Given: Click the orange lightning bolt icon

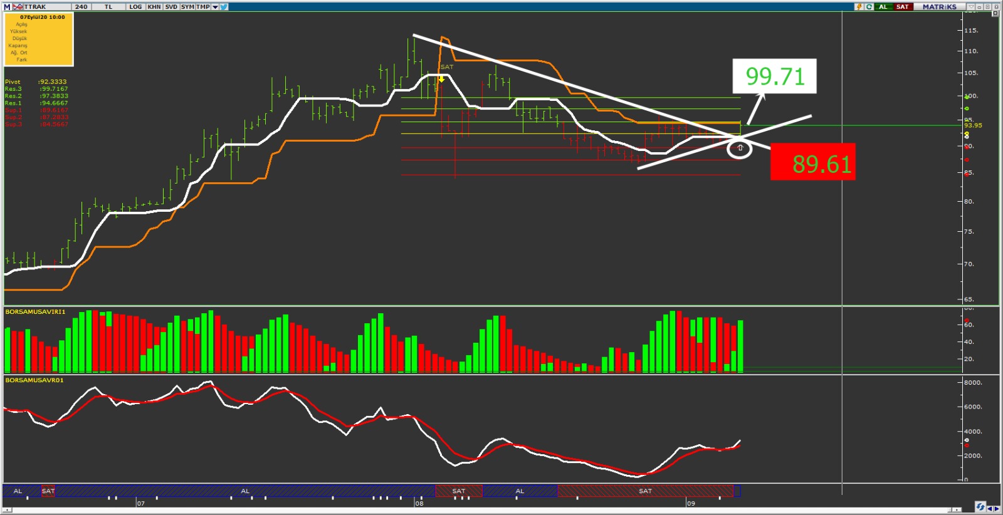Looking at the screenshot, I should tap(859, 7).
